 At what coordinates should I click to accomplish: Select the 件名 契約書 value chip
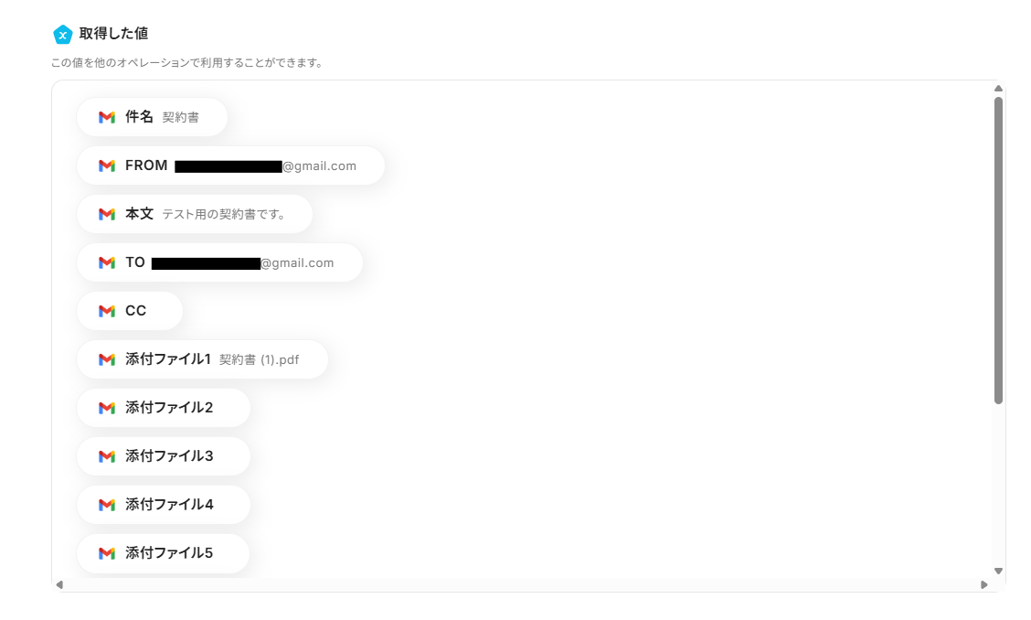(x=152, y=117)
